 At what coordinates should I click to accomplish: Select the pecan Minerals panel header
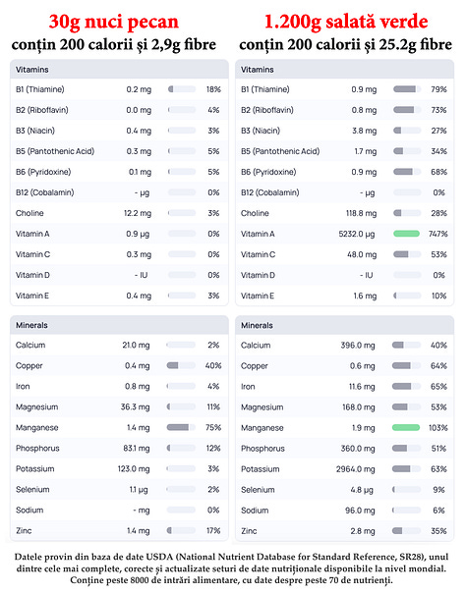pyautogui.click(x=119, y=325)
